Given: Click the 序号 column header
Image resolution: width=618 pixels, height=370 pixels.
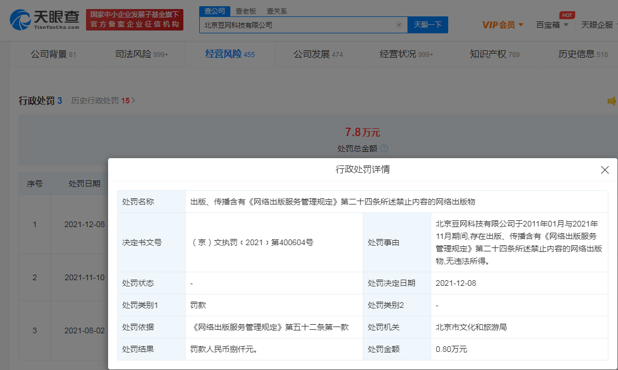Looking at the screenshot, I should point(35,184).
